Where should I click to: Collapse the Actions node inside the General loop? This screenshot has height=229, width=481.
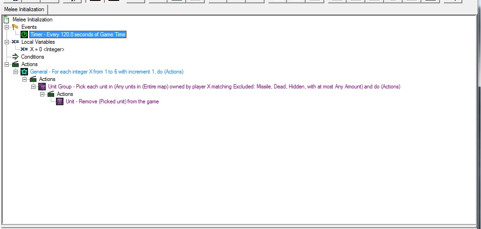(25, 79)
